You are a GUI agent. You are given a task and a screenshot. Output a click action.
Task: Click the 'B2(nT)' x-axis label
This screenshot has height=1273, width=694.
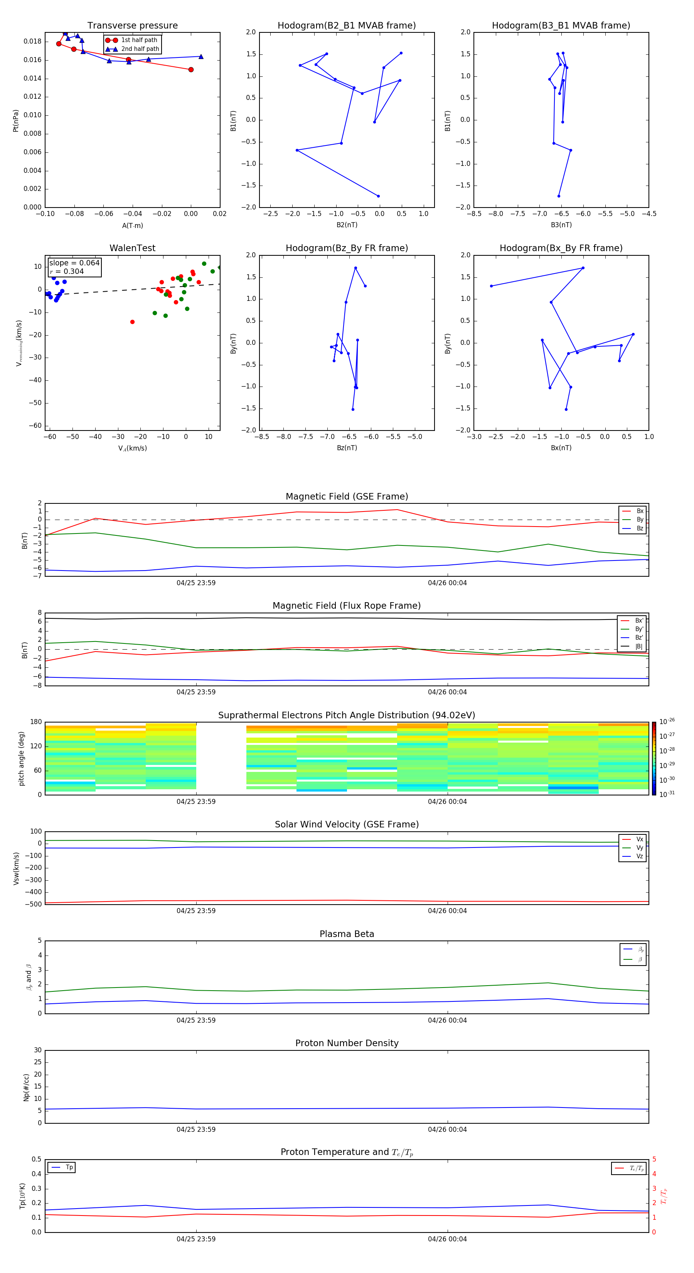[x=347, y=225]
